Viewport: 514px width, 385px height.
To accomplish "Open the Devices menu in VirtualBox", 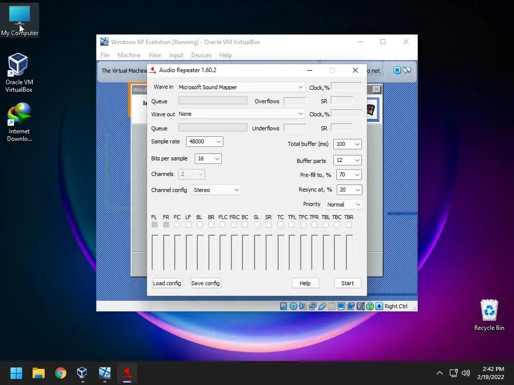I will point(201,55).
